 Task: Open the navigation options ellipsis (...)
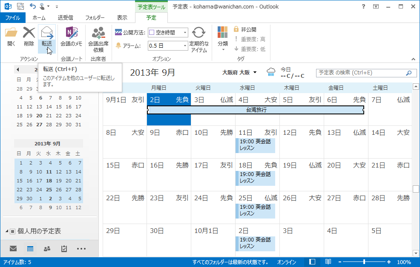tap(81, 249)
